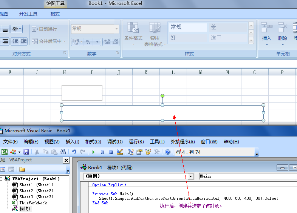Open the text orientation dropdown in ribbon
The image size is (297, 213).
click(x=17, y=29)
